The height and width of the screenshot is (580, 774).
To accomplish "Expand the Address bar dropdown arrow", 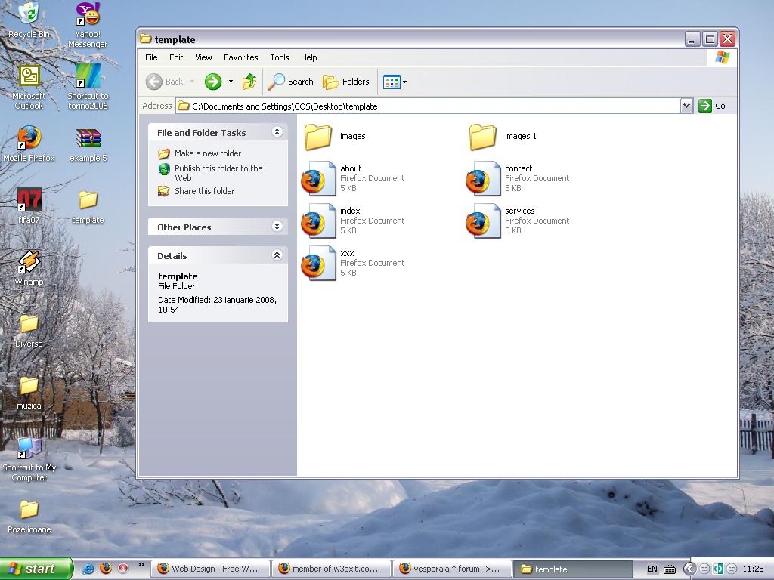I will (x=686, y=106).
